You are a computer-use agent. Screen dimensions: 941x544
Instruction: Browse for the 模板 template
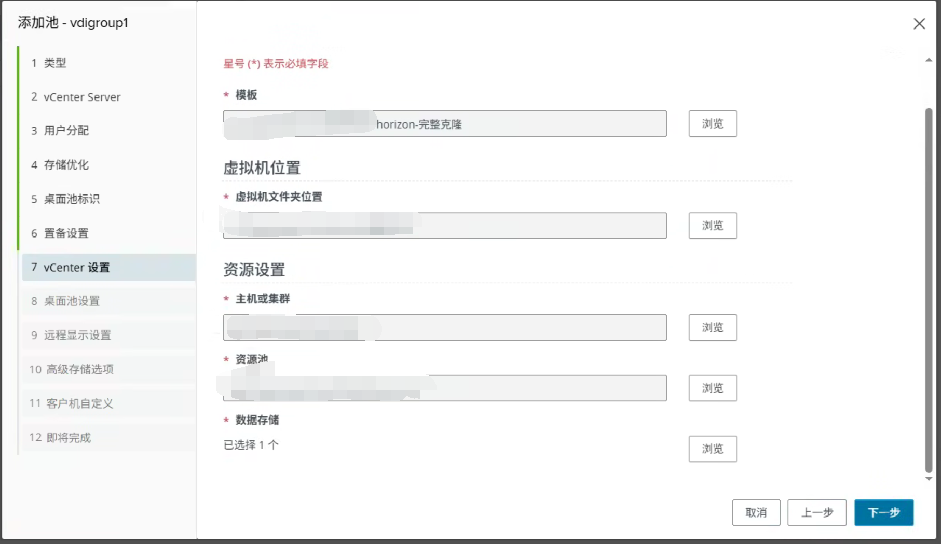point(712,123)
